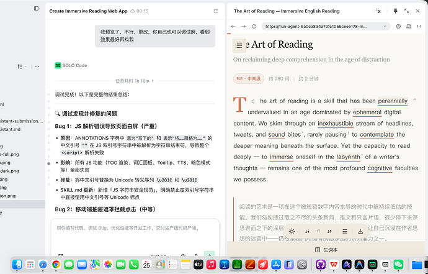The height and width of the screenshot is (274, 428).
Task: Click the highlighted word perennially
Action: point(393,101)
